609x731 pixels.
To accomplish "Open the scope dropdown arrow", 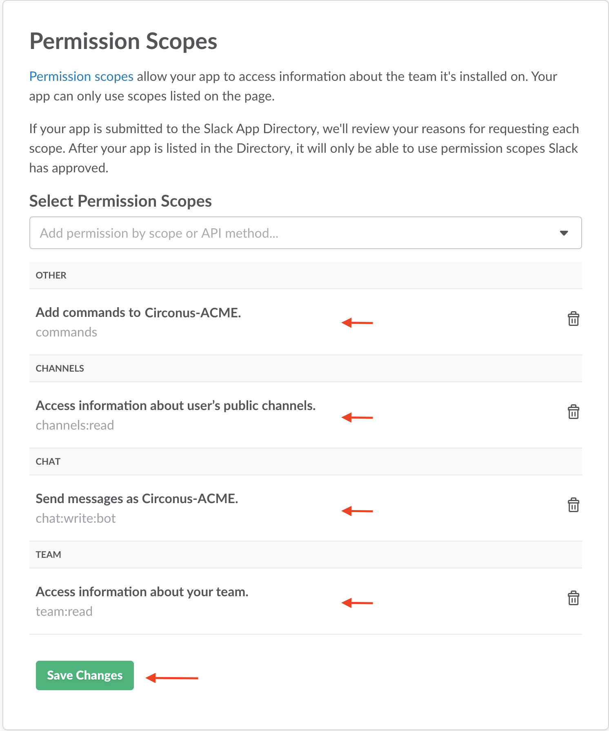I will (564, 233).
